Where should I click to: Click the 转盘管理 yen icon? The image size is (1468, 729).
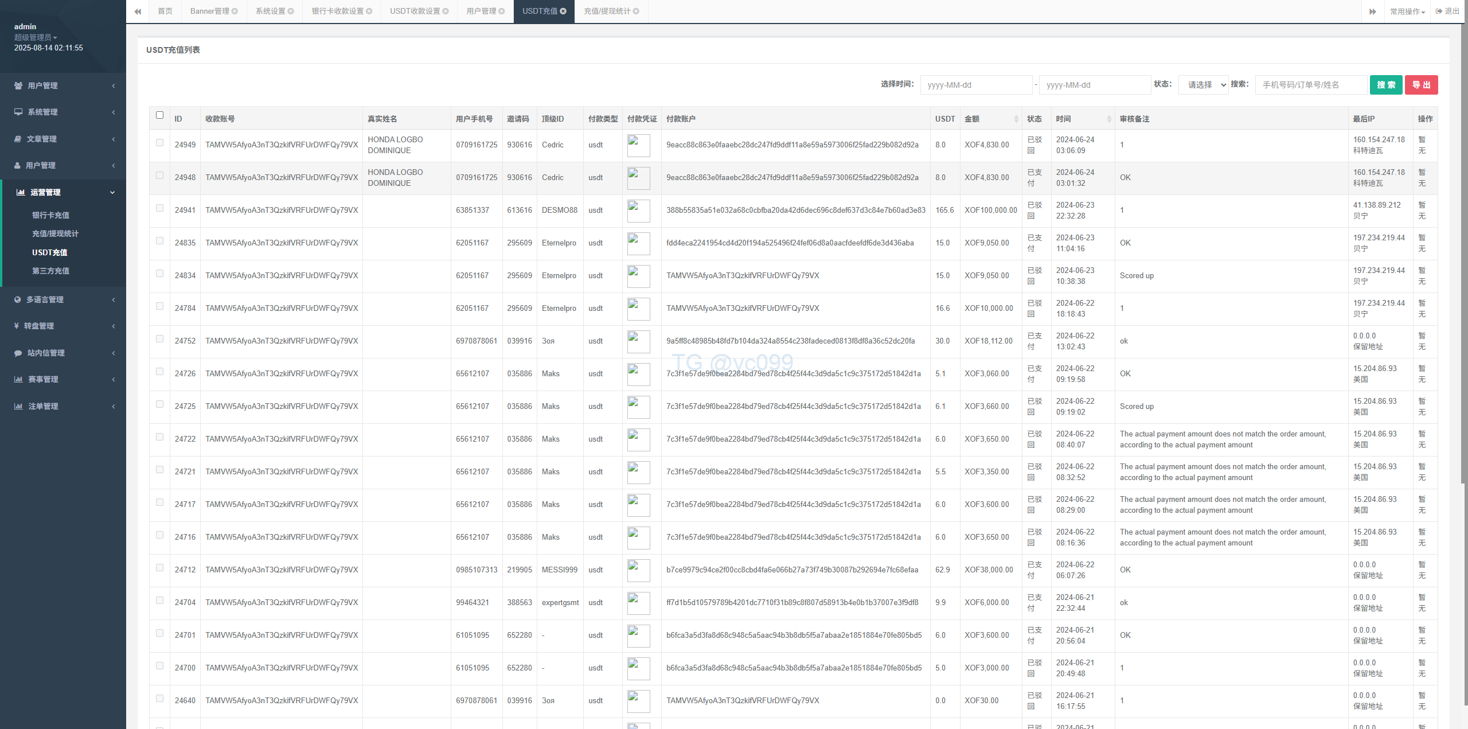[x=17, y=326]
